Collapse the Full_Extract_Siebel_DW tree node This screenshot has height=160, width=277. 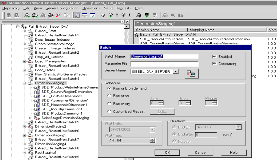pyautogui.click(x=18, y=27)
